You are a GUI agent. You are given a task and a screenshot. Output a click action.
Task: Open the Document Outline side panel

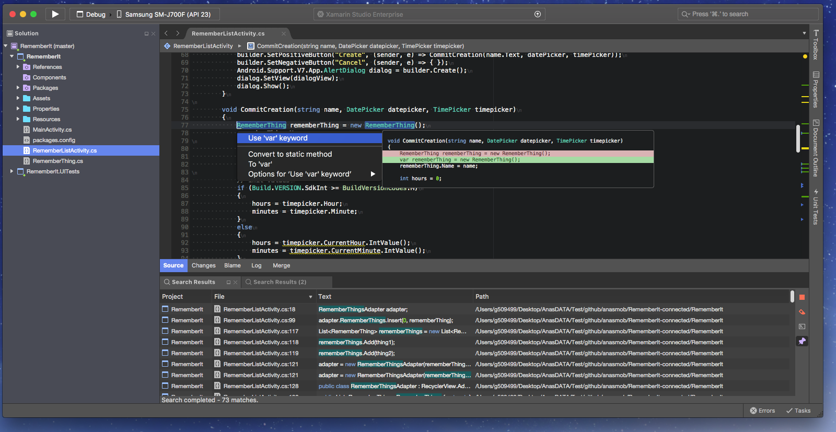coord(816,148)
